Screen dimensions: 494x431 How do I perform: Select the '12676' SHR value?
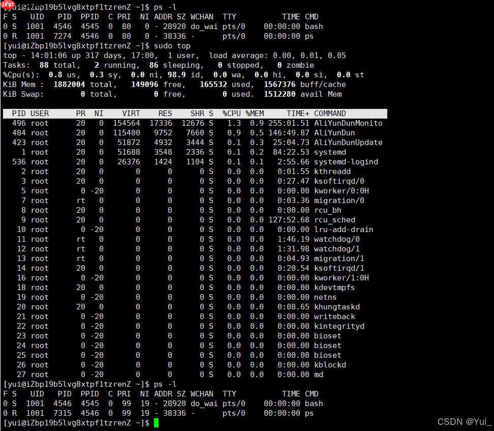193,123
